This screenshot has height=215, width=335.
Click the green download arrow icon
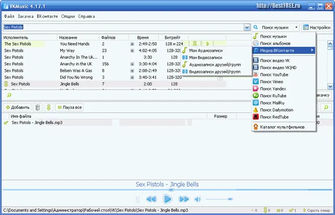tap(48, 107)
